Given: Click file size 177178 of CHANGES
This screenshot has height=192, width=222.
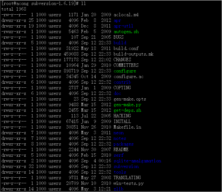Looking at the screenshot, I should (x=71, y=60).
